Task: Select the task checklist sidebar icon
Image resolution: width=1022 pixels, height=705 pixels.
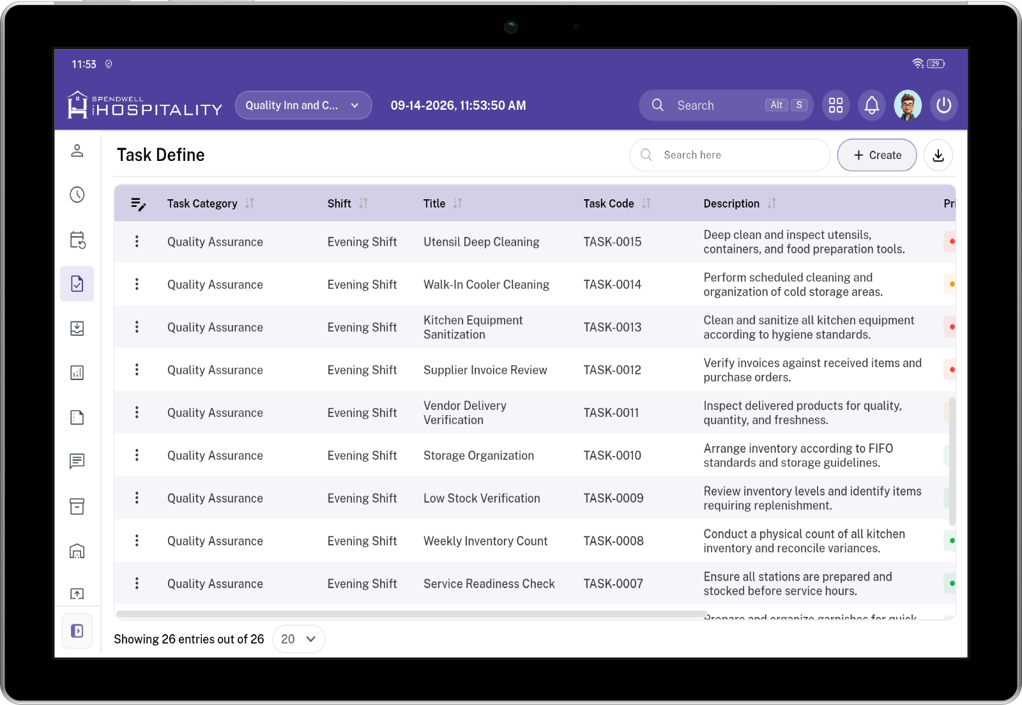Action: [x=77, y=284]
